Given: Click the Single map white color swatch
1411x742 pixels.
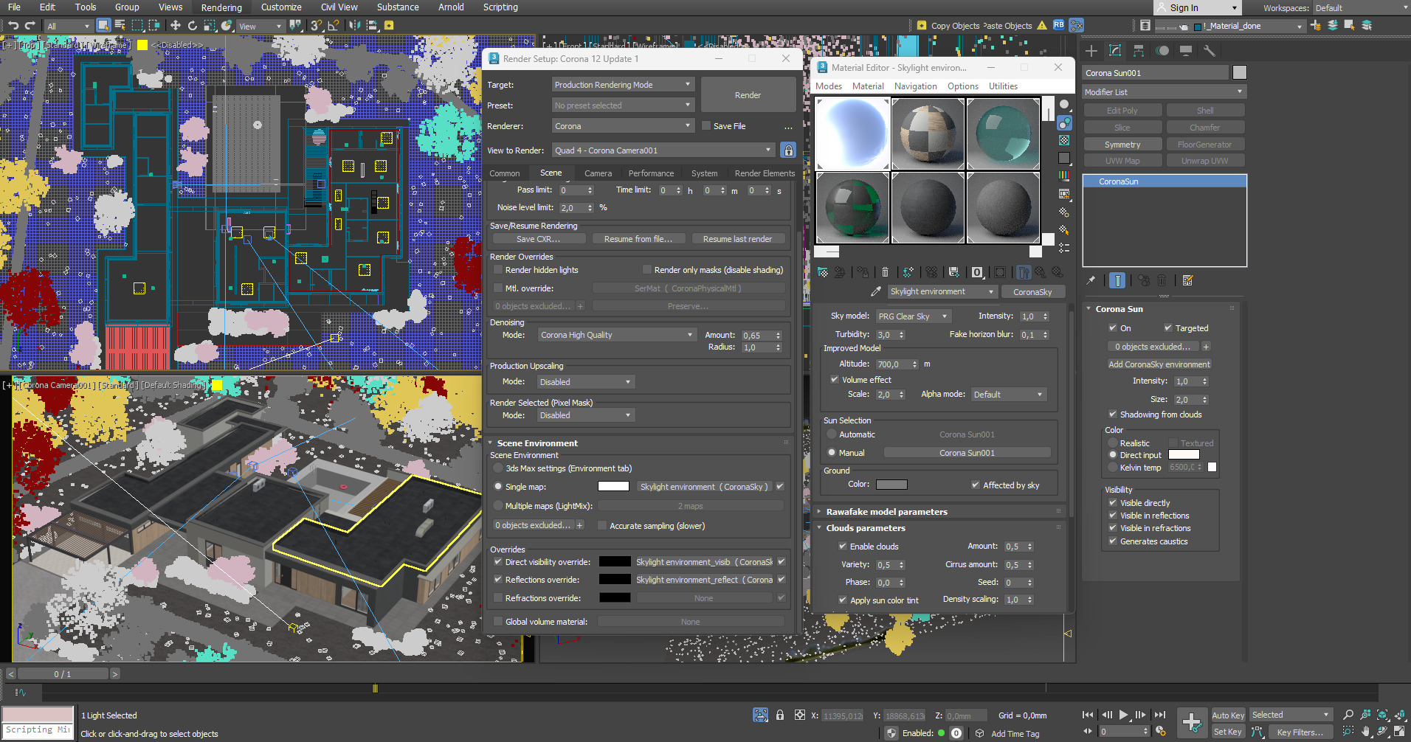Looking at the screenshot, I should coord(613,486).
